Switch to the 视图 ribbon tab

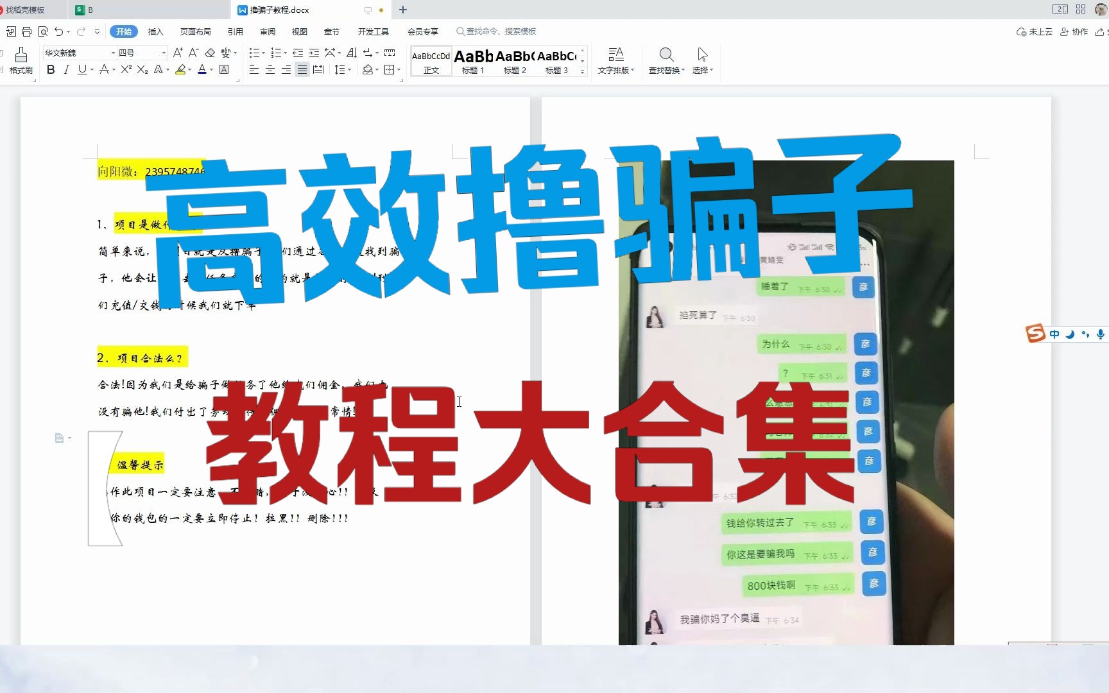click(x=300, y=31)
